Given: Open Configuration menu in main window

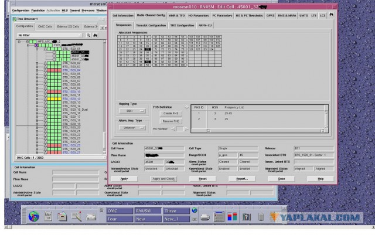Looking at the screenshot, I should (21, 11).
